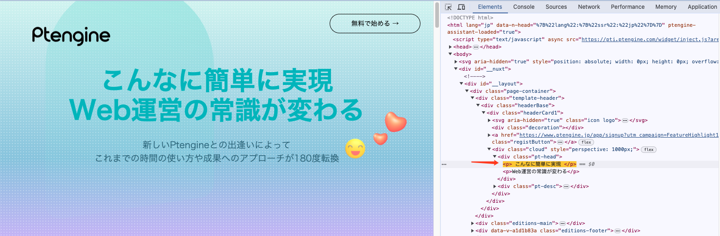Expand the editions-main div node
This screenshot has width=720, height=236.
click(x=473, y=224)
